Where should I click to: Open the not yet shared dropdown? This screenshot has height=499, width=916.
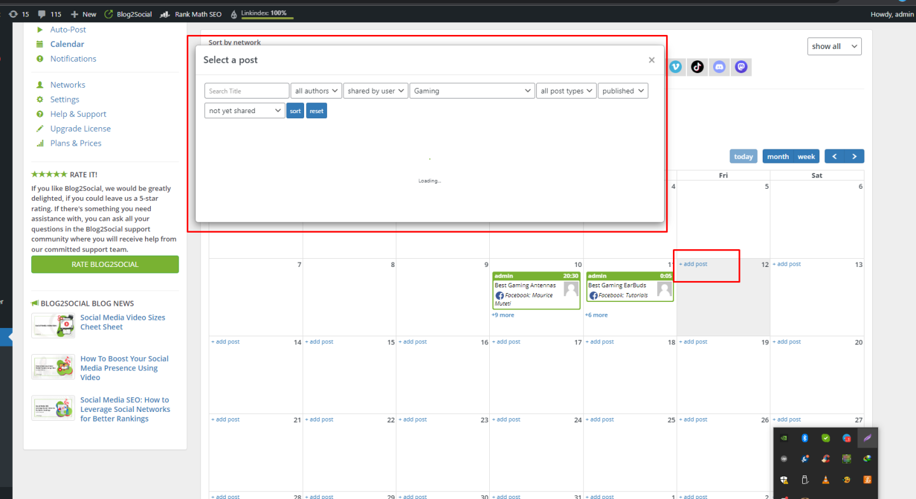(245, 111)
